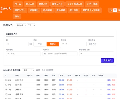Go to the 売上入力 page
This screenshot has width=120, height=99.
(30, 4)
